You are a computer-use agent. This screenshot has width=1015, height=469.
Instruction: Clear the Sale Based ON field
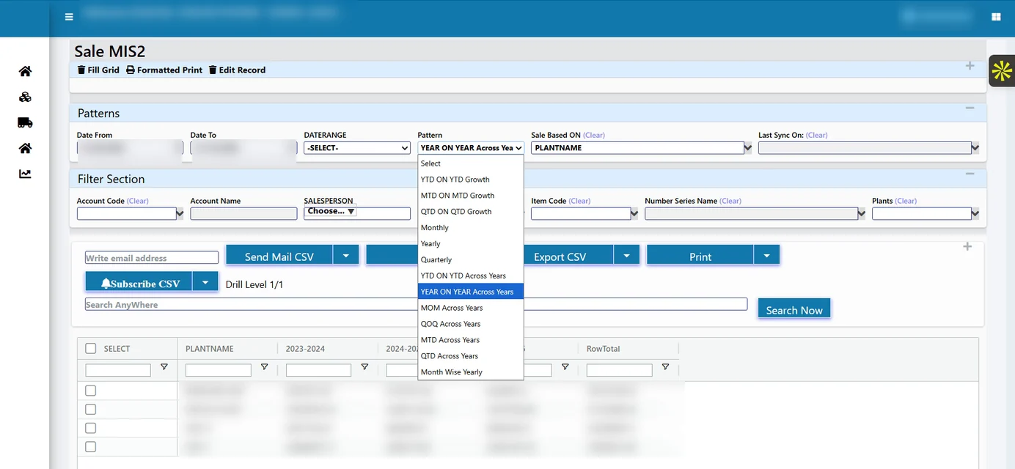[594, 135]
